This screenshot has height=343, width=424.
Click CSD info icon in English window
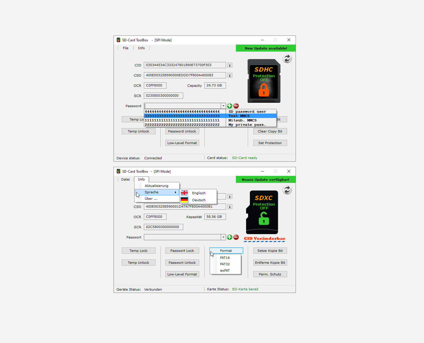[x=230, y=75]
